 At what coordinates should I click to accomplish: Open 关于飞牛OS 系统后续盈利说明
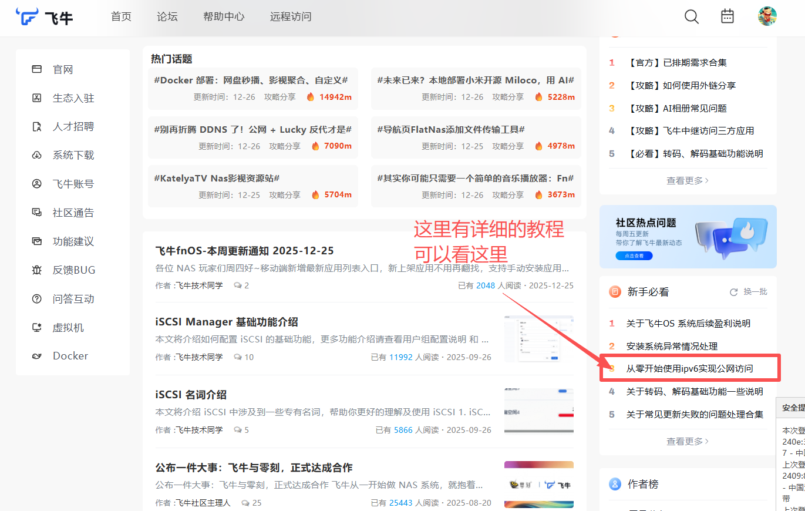coord(688,324)
